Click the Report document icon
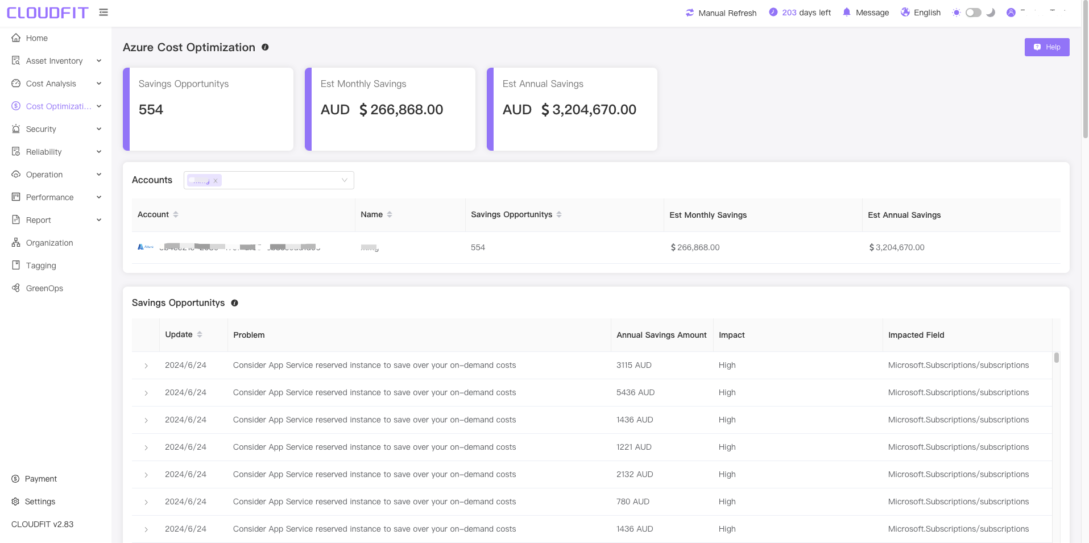1089x543 pixels. pos(16,220)
